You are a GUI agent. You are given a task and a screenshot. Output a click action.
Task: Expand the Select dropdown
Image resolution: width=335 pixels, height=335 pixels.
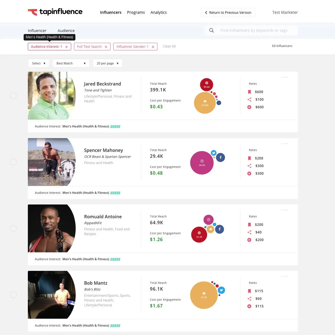(x=39, y=63)
